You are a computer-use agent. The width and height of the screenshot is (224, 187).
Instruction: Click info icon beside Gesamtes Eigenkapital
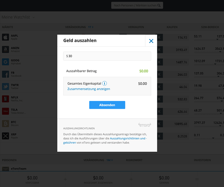point(105,83)
